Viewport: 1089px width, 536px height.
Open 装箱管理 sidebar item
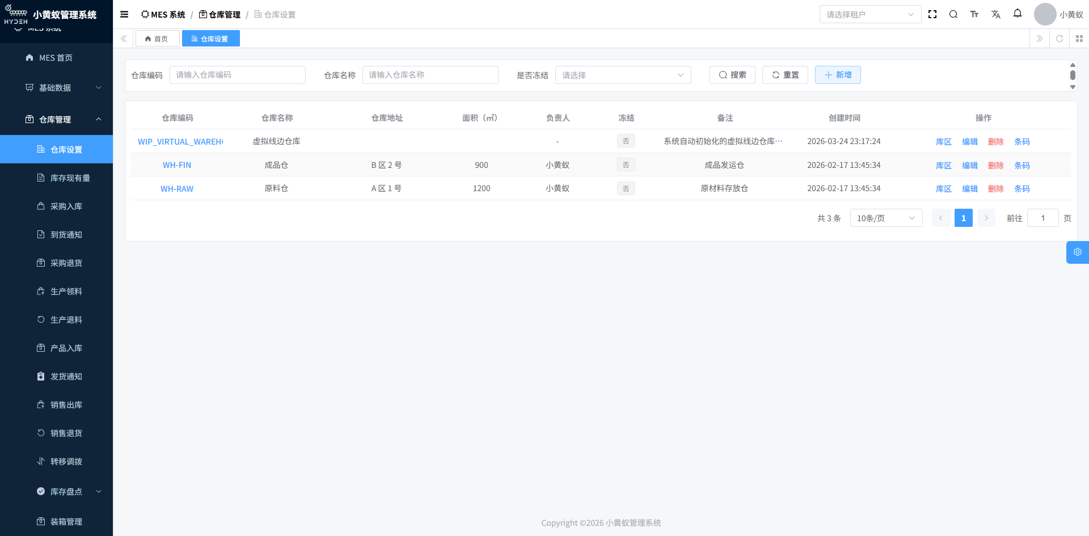tap(56, 522)
